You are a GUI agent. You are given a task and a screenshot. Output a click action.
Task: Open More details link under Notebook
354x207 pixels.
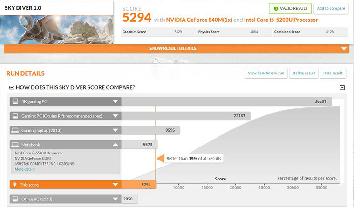[x=25, y=169]
